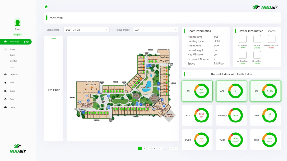Open the Select Date dropdown
Screen dimensions: 287x161
click(x=86, y=30)
